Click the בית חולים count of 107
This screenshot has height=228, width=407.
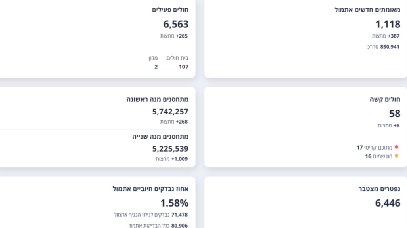pos(183,67)
